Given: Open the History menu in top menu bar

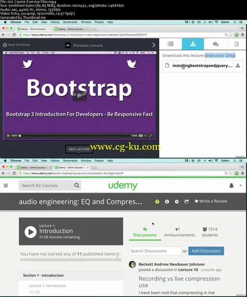Looking at the screenshot, I should pos(55,22).
